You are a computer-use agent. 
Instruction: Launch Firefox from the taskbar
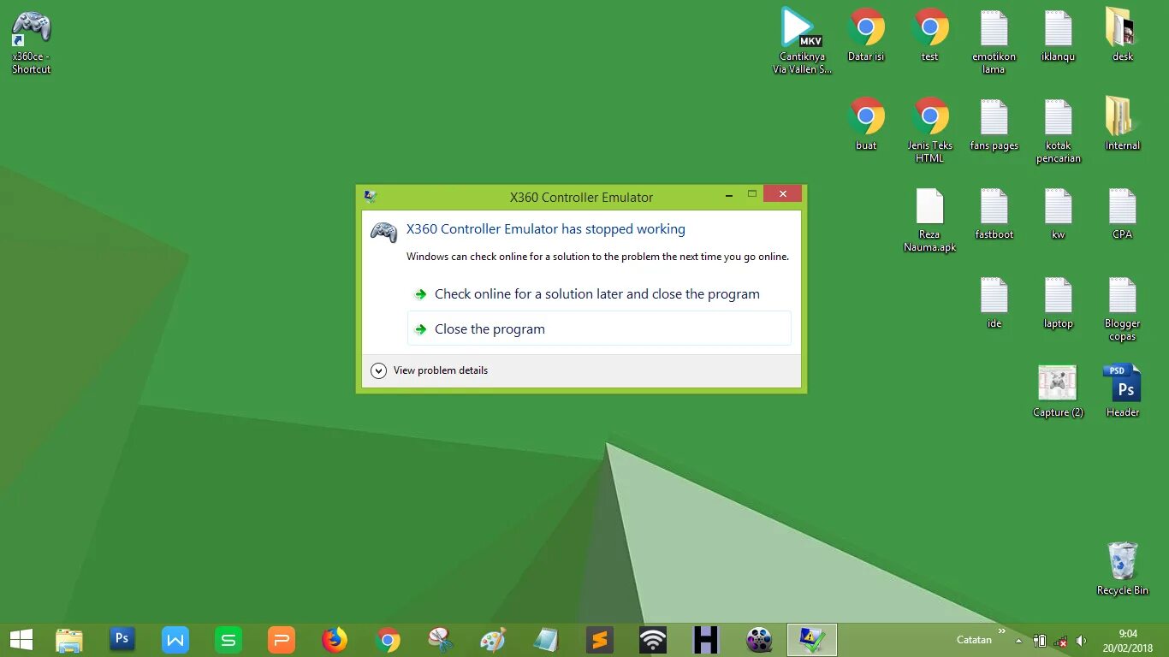point(335,640)
